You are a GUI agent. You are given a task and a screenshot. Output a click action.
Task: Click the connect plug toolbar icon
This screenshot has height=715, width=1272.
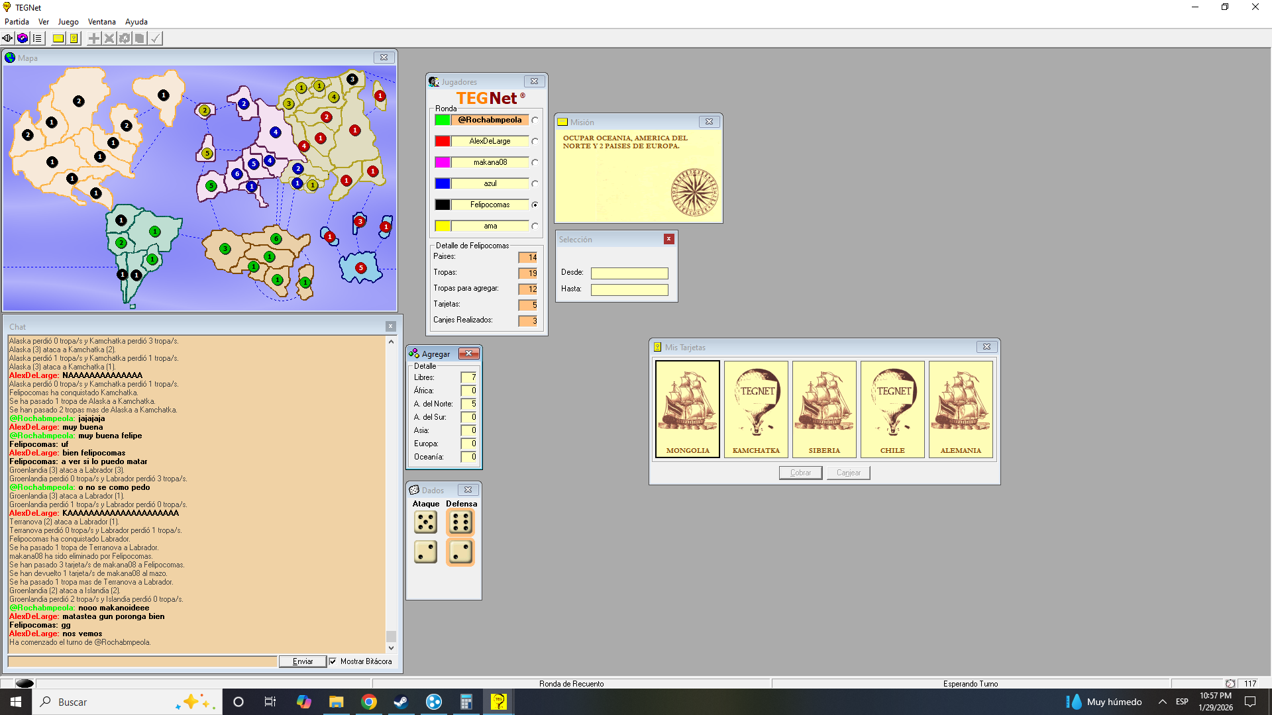click(7, 38)
